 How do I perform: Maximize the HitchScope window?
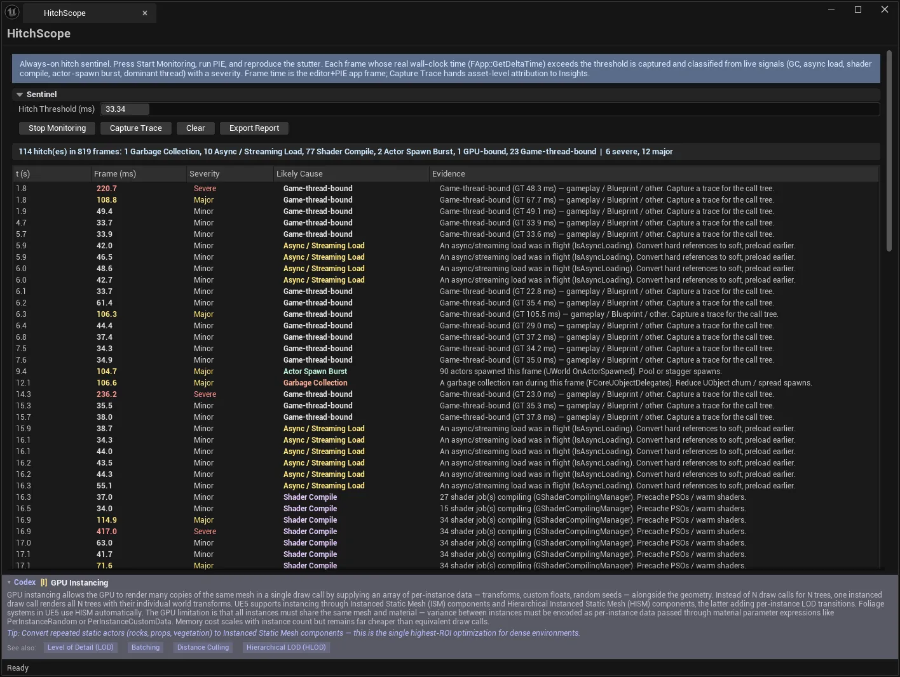pyautogui.click(x=858, y=10)
